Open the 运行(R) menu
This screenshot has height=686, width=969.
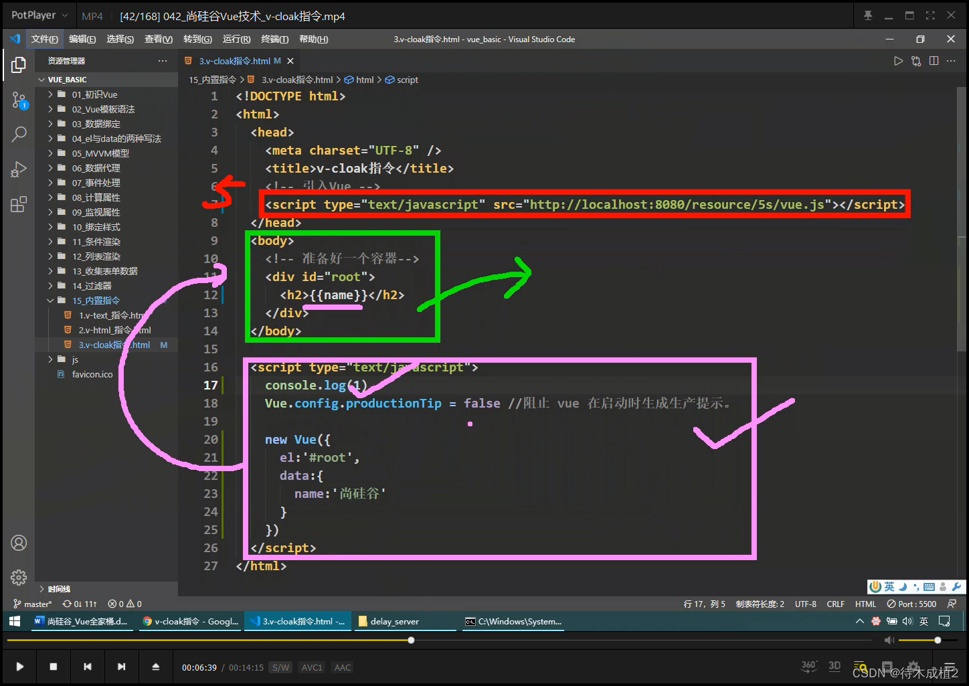[236, 39]
